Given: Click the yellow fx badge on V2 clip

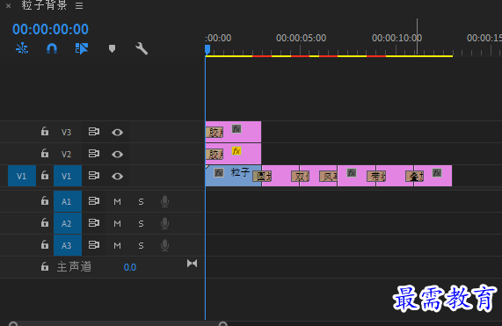Looking at the screenshot, I should [236, 150].
